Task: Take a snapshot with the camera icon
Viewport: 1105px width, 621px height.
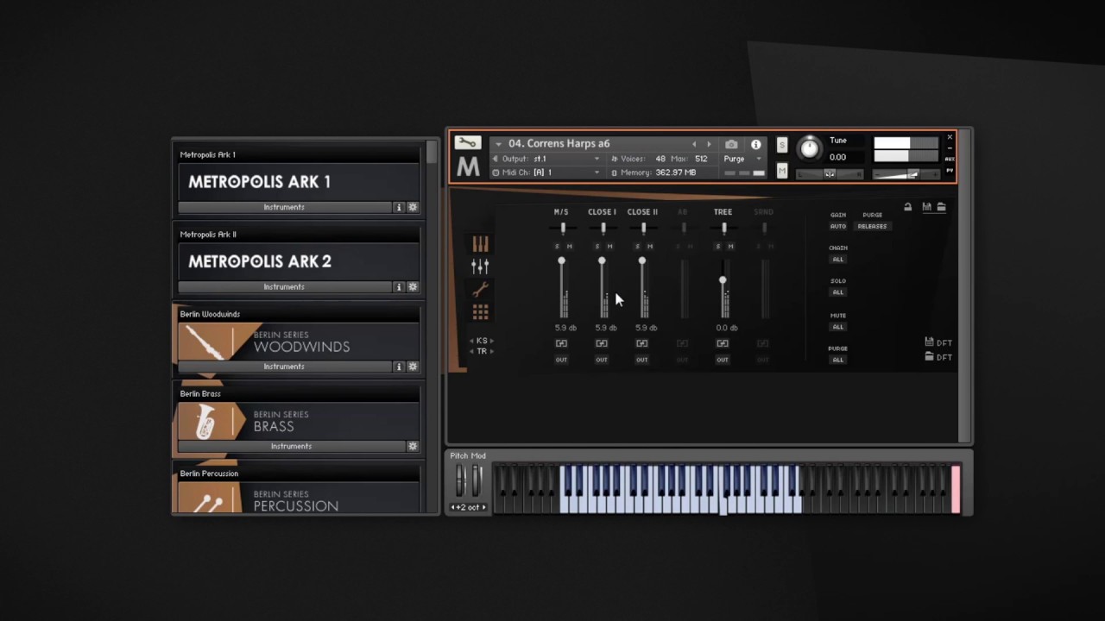Action: click(x=731, y=144)
